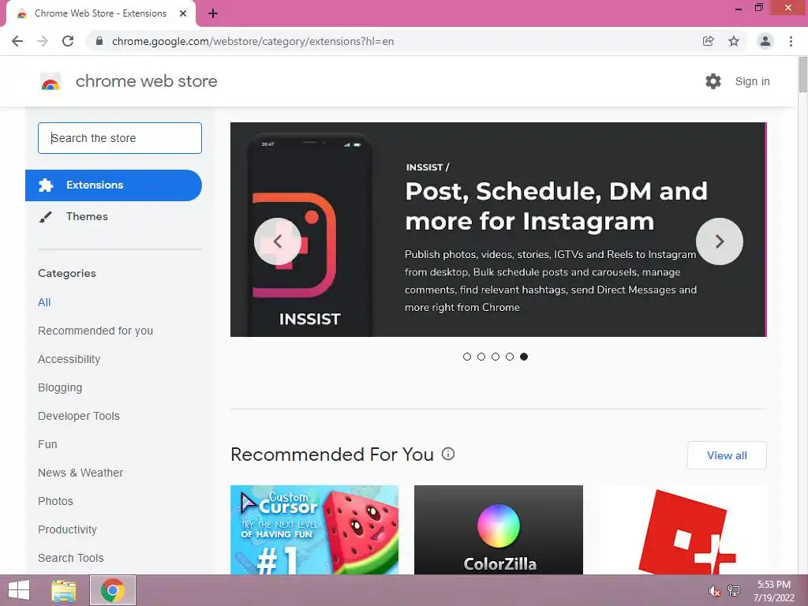Choose the All category

click(x=44, y=302)
